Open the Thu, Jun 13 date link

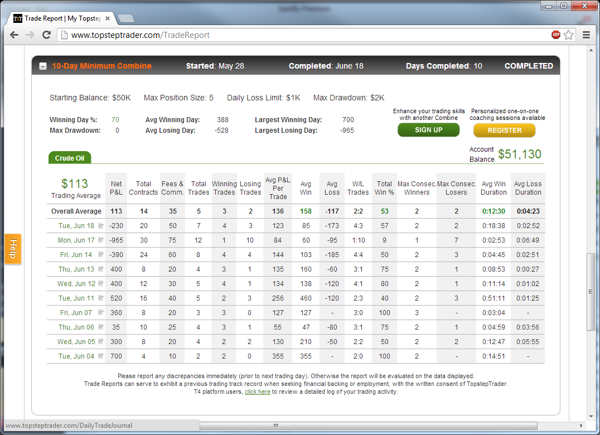point(76,269)
